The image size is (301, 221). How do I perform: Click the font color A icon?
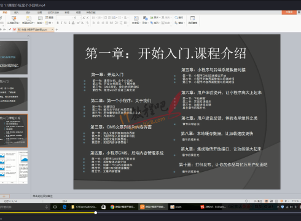point(73,23)
